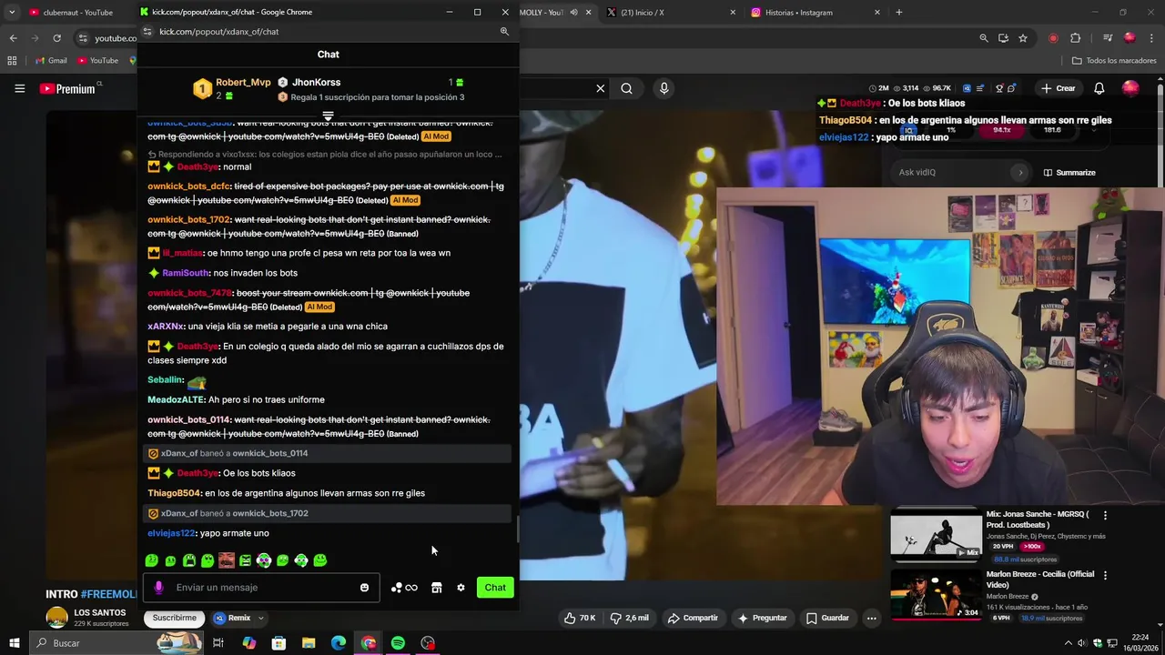The width and height of the screenshot is (1165, 655).
Task: Open the YouTube bookmark
Action: pos(98,61)
